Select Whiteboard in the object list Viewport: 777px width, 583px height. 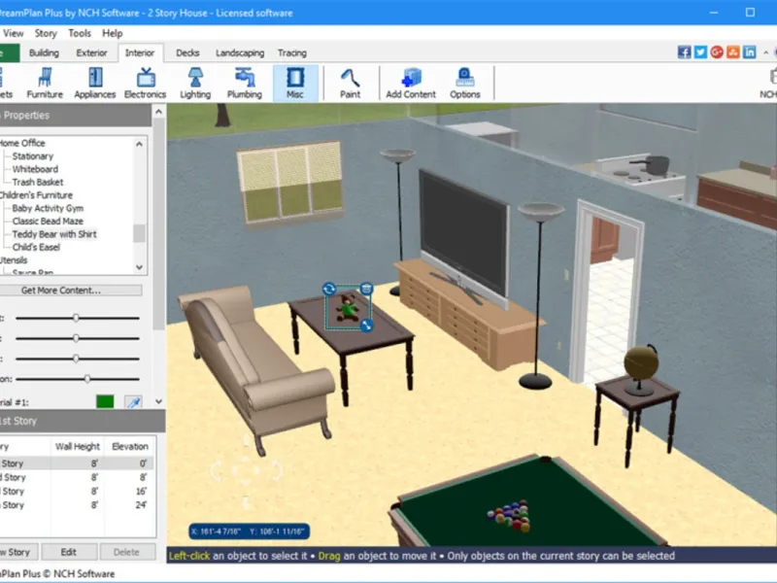point(35,169)
